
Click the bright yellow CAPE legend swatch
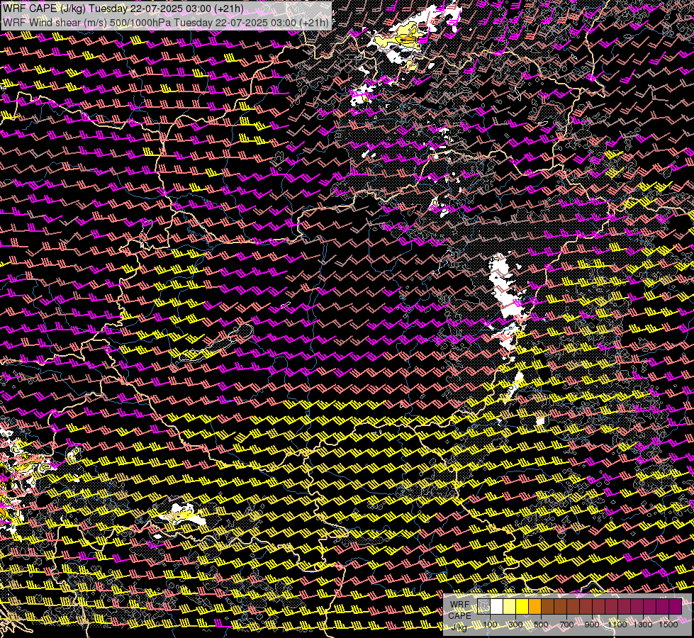pos(522,606)
